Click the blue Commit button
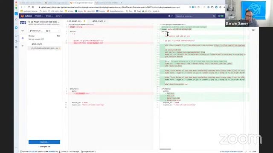The height and width of the screenshot is (153, 273). [44, 142]
